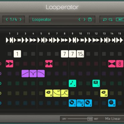Select the blue vinyl cell labeled 4 at step 11

point(88,103)
